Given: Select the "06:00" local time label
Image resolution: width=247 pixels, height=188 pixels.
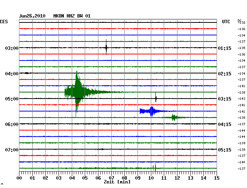Looking at the screenshot, I should 12,124.
